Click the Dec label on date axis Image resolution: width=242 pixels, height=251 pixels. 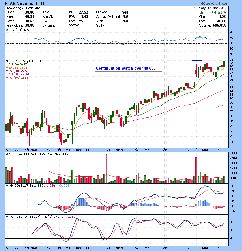(x=78, y=150)
